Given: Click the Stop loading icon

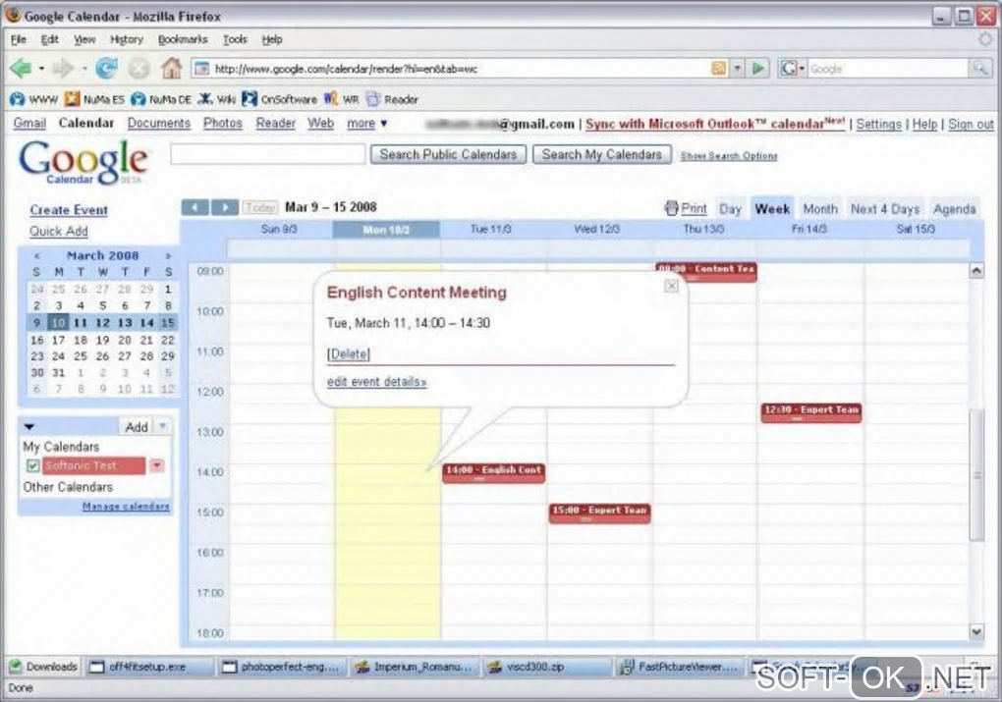Looking at the screenshot, I should click(x=139, y=68).
